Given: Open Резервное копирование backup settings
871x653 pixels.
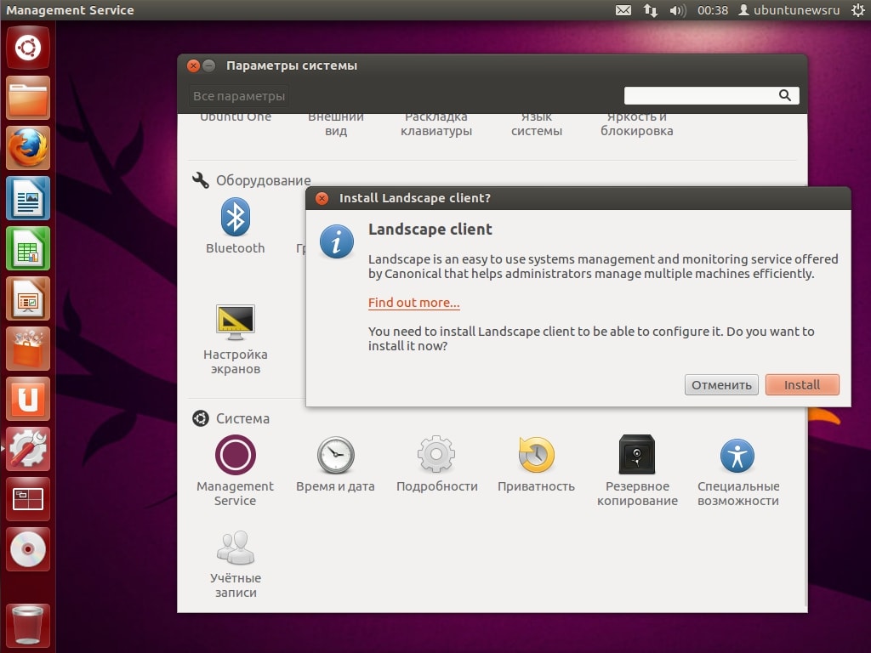Looking at the screenshot, I should coord(637,471).
